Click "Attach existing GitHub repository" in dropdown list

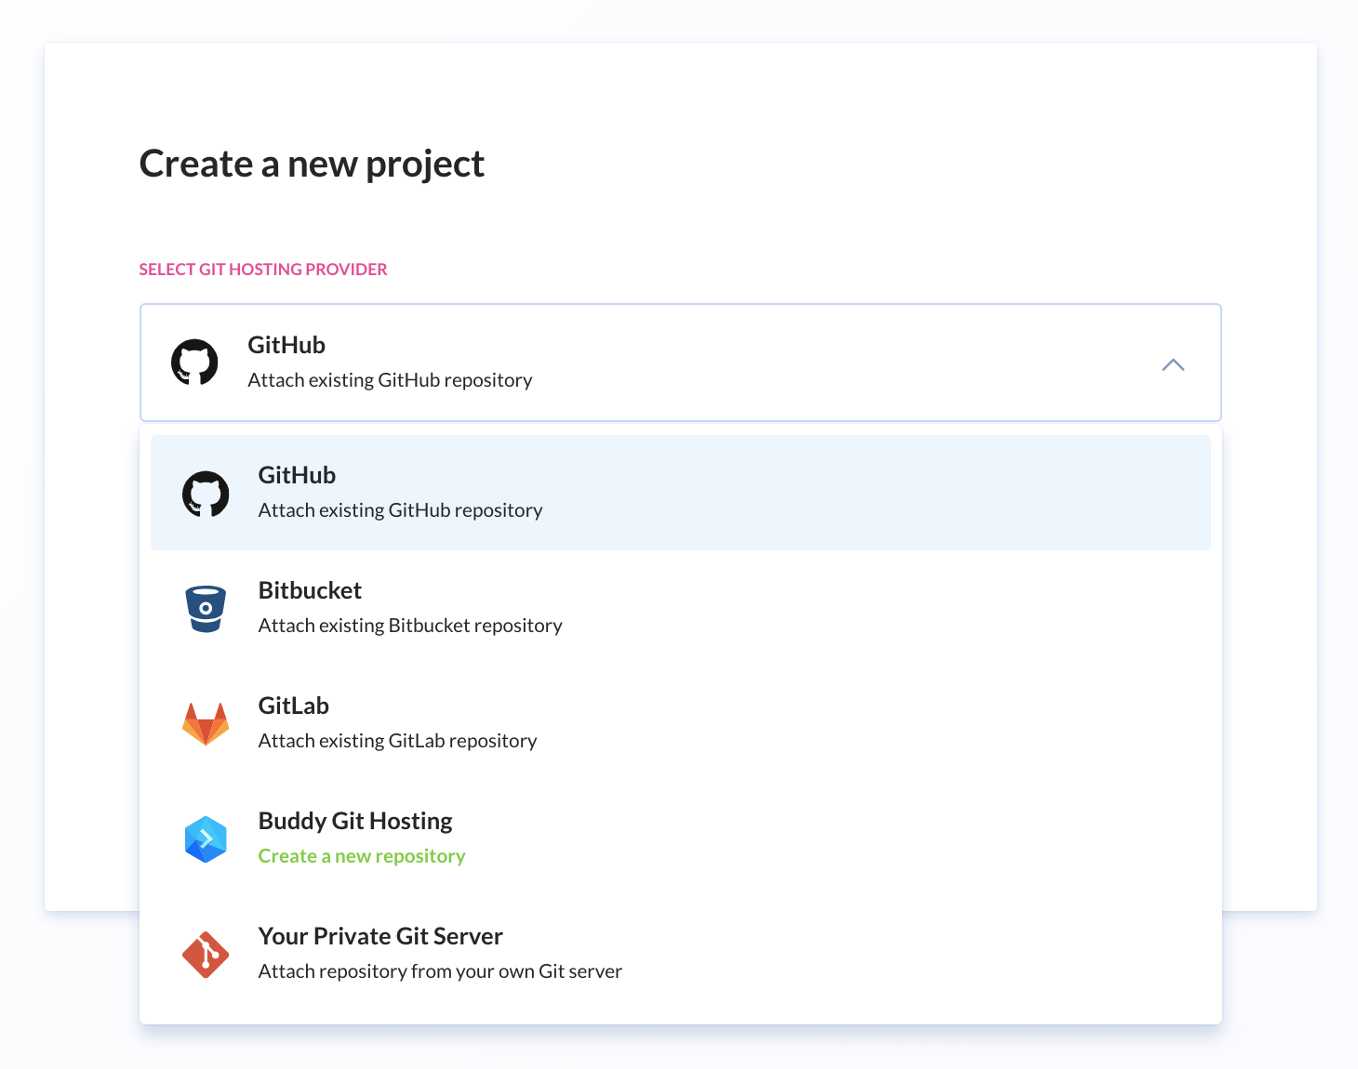pyautogui.click(x=401, y=510)
